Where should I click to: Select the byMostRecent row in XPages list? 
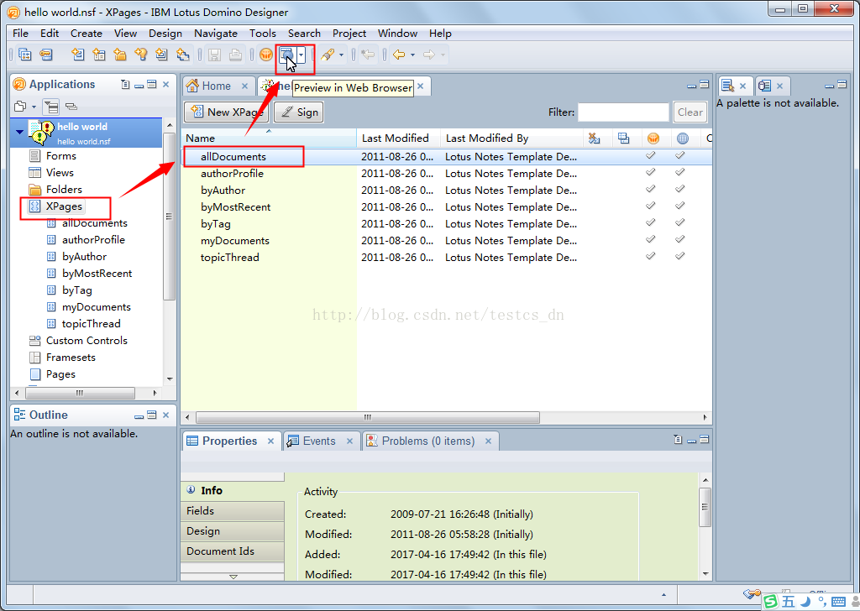pyautogui.click(x=447, y=207)
